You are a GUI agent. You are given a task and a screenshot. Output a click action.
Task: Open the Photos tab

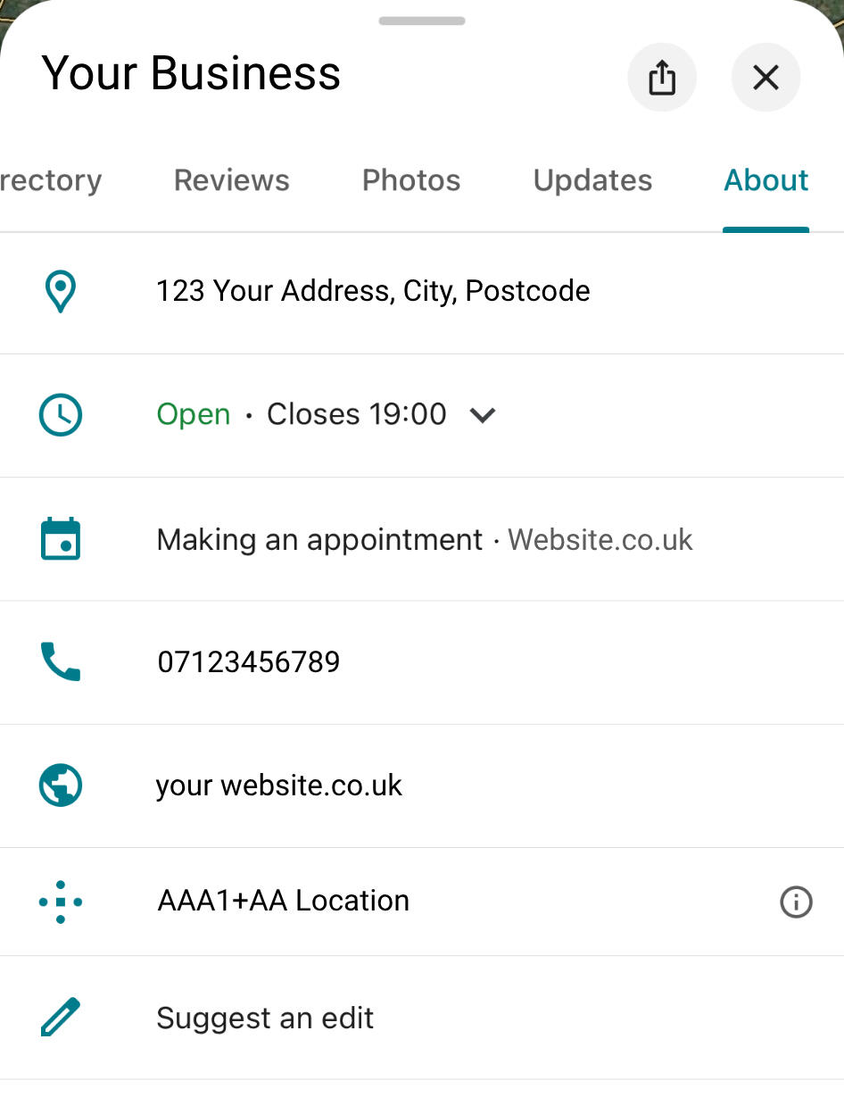(x=411, y=180)
